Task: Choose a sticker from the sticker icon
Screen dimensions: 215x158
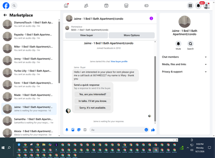Action: [x=79, y=130]
